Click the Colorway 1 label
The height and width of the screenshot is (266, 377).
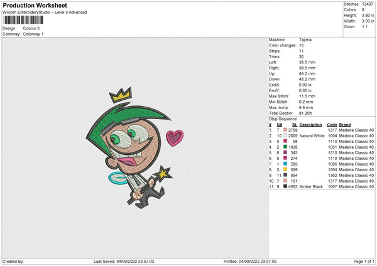point(33,34)
